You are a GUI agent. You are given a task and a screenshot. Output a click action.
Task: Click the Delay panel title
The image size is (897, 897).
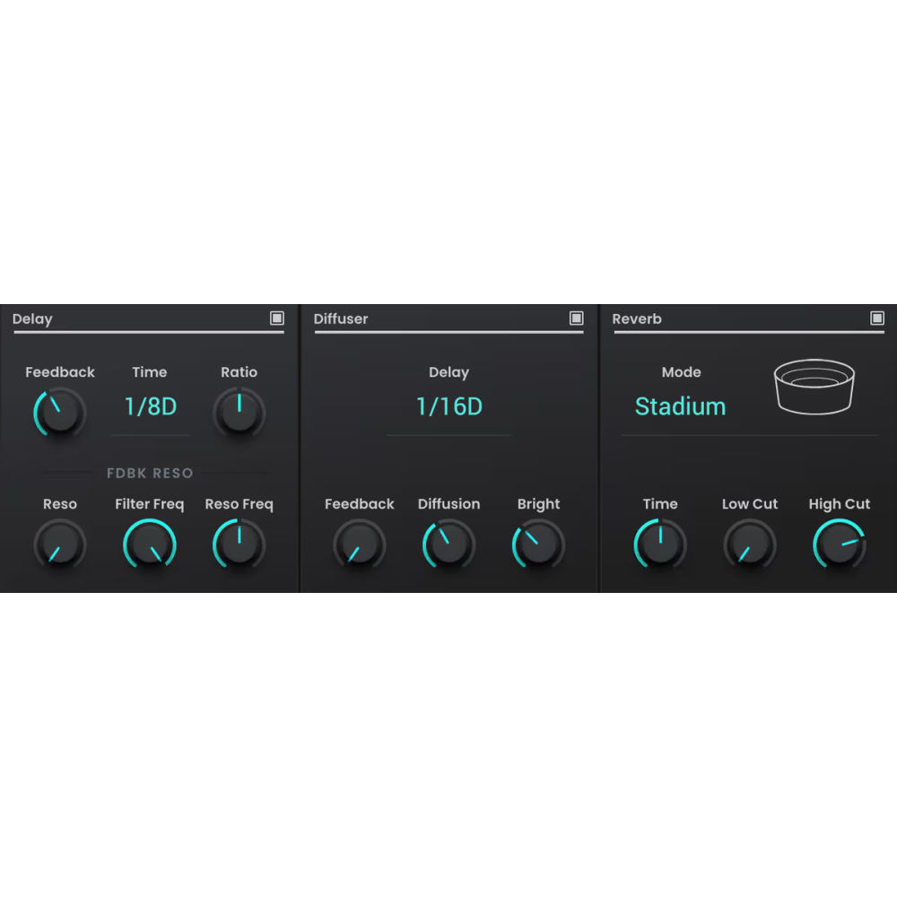32,318
